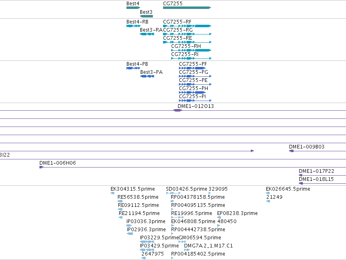Select EST RE56538.5prime
The width and height of the screenshot is (346, 260).
(x=120, y=201)
